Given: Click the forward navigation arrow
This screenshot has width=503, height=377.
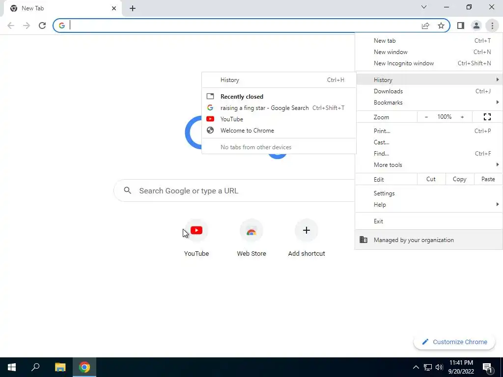Looking at the screenshot, I should click(x=27, y=26).
